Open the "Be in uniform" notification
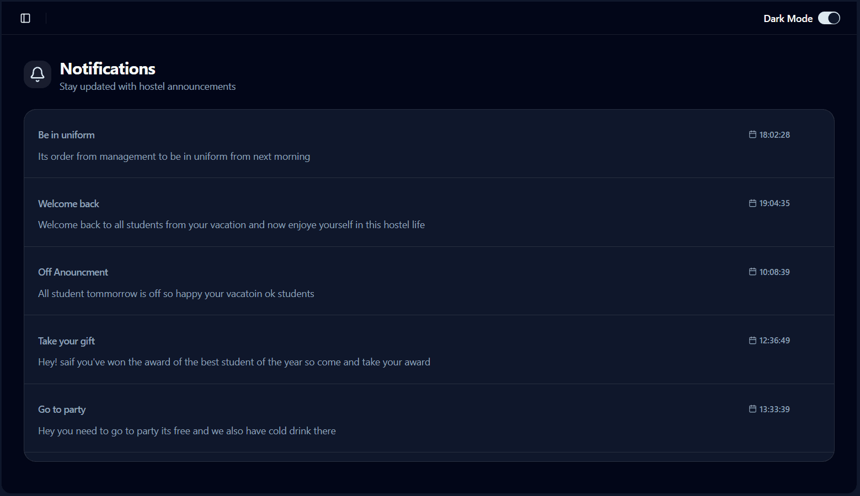 [x=66, y=135]
